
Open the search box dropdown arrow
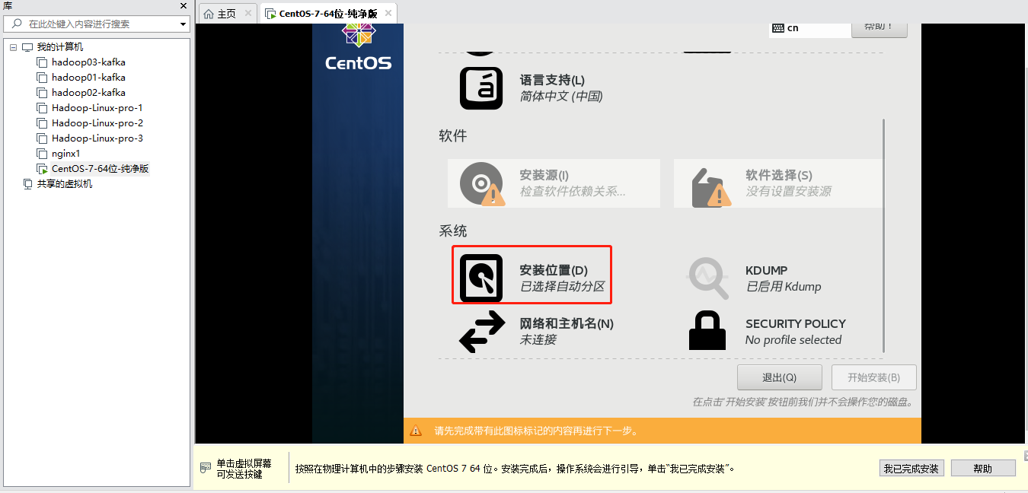click(x=184, y=24)
